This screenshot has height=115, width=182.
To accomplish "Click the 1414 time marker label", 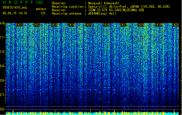I will point(71,25).
